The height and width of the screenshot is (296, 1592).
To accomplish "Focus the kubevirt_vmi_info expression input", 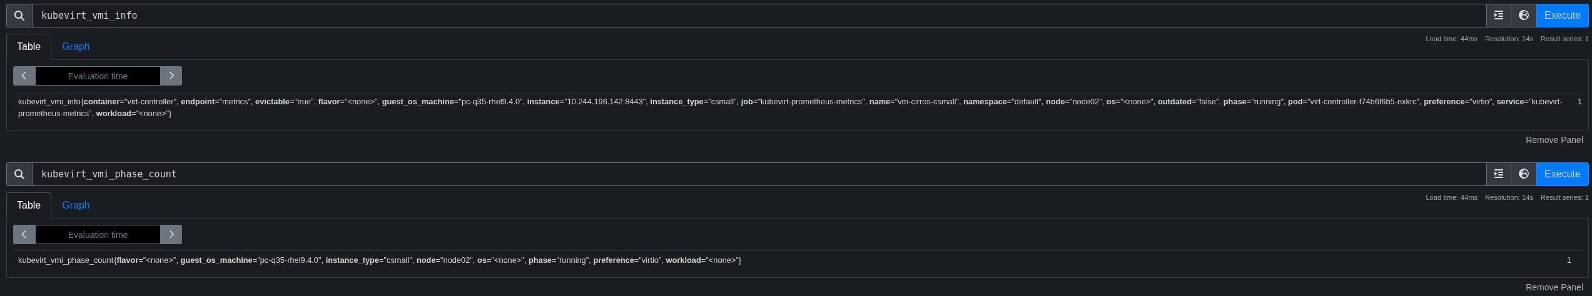I will 751,16.
